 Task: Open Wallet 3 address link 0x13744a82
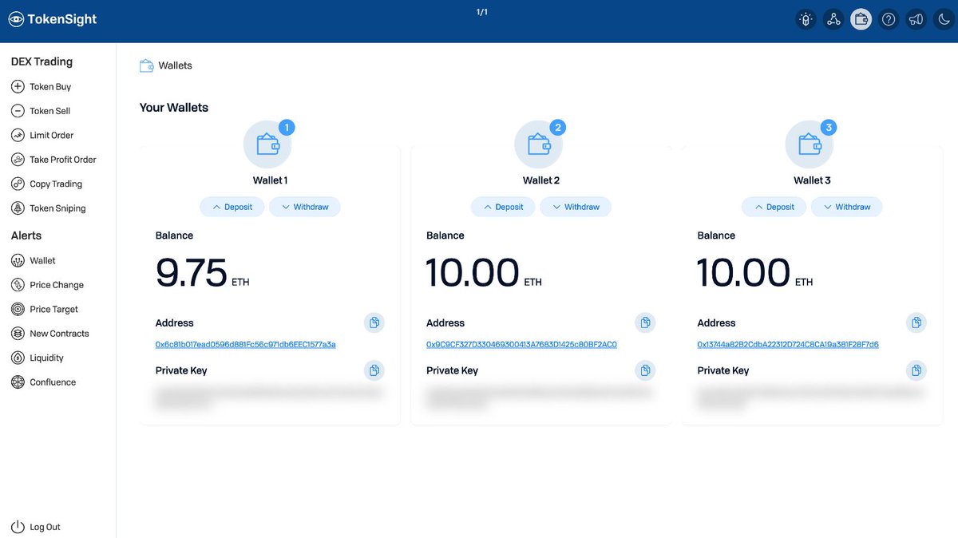(788, 345)
